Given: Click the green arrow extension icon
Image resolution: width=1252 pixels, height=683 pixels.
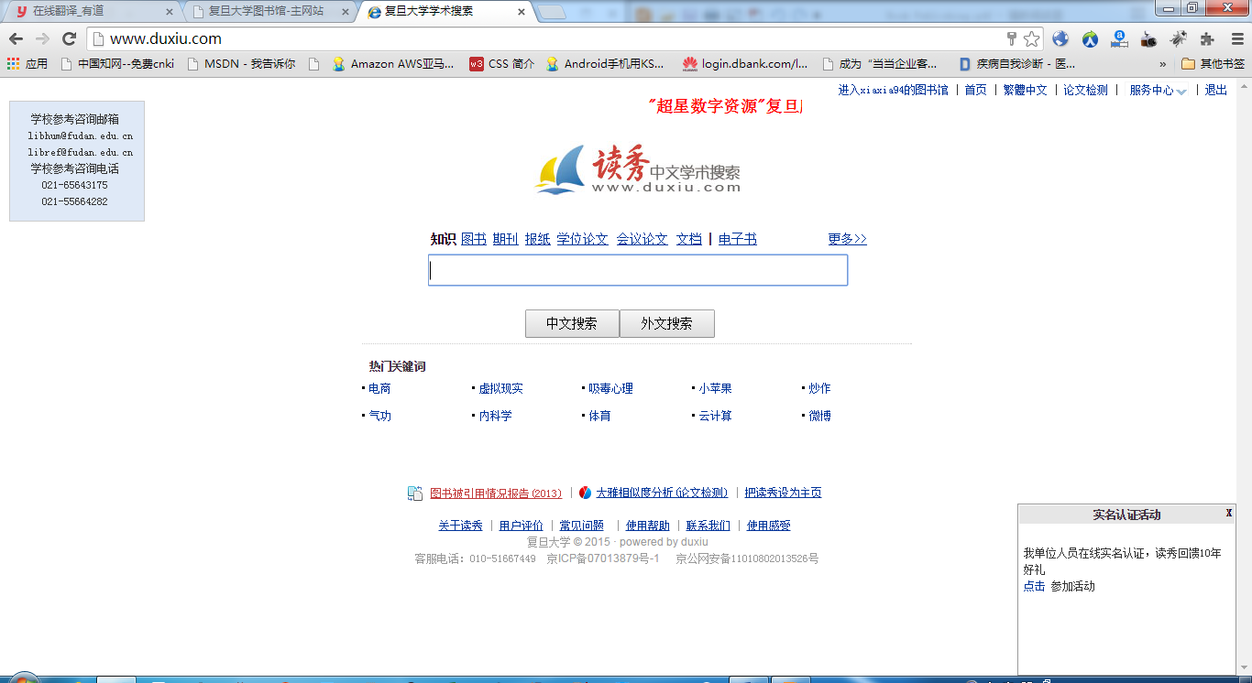Looking at the screenshot, I should tap(1090, 38).
